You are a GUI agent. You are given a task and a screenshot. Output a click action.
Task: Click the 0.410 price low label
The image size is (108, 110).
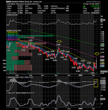pos(74,68)
